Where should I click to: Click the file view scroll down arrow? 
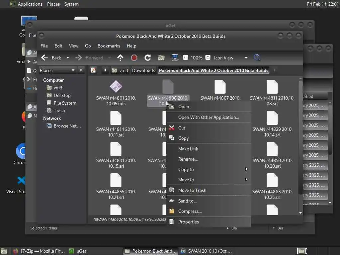click(x=300, y=213)
